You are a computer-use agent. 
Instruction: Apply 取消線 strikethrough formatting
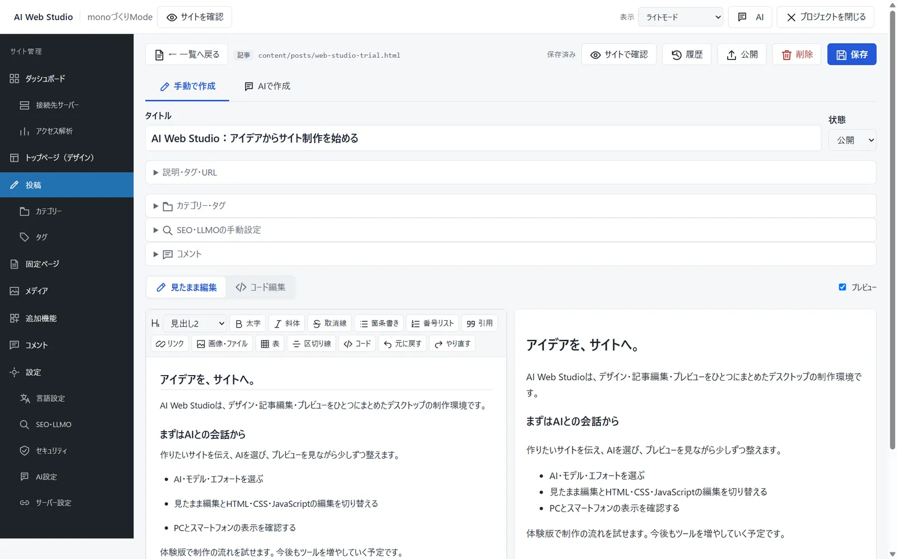pyautogui.click(x=330, y=324)
